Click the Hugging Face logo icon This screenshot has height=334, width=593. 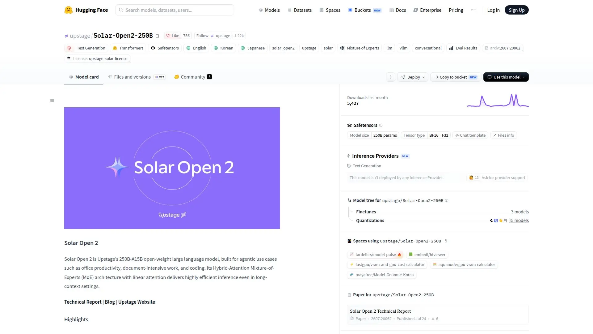tap(69, 10)
